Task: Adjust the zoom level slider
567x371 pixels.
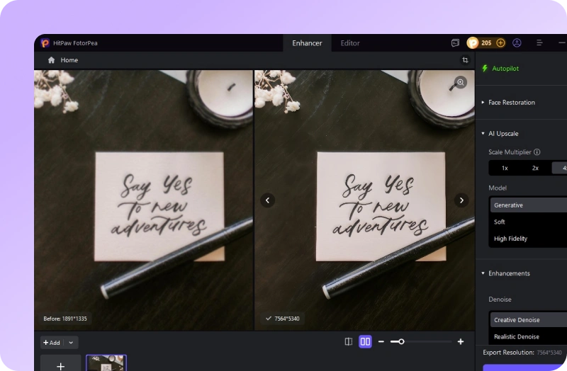Action: coord(421,342)
